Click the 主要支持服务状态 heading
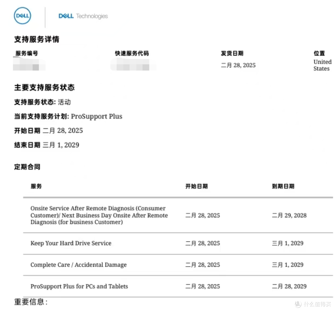This screenshot has height=311, width=334. [x=44, y=87]
